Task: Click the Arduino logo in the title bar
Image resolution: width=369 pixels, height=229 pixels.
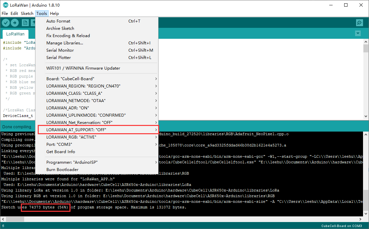Action: pos(5,5)
